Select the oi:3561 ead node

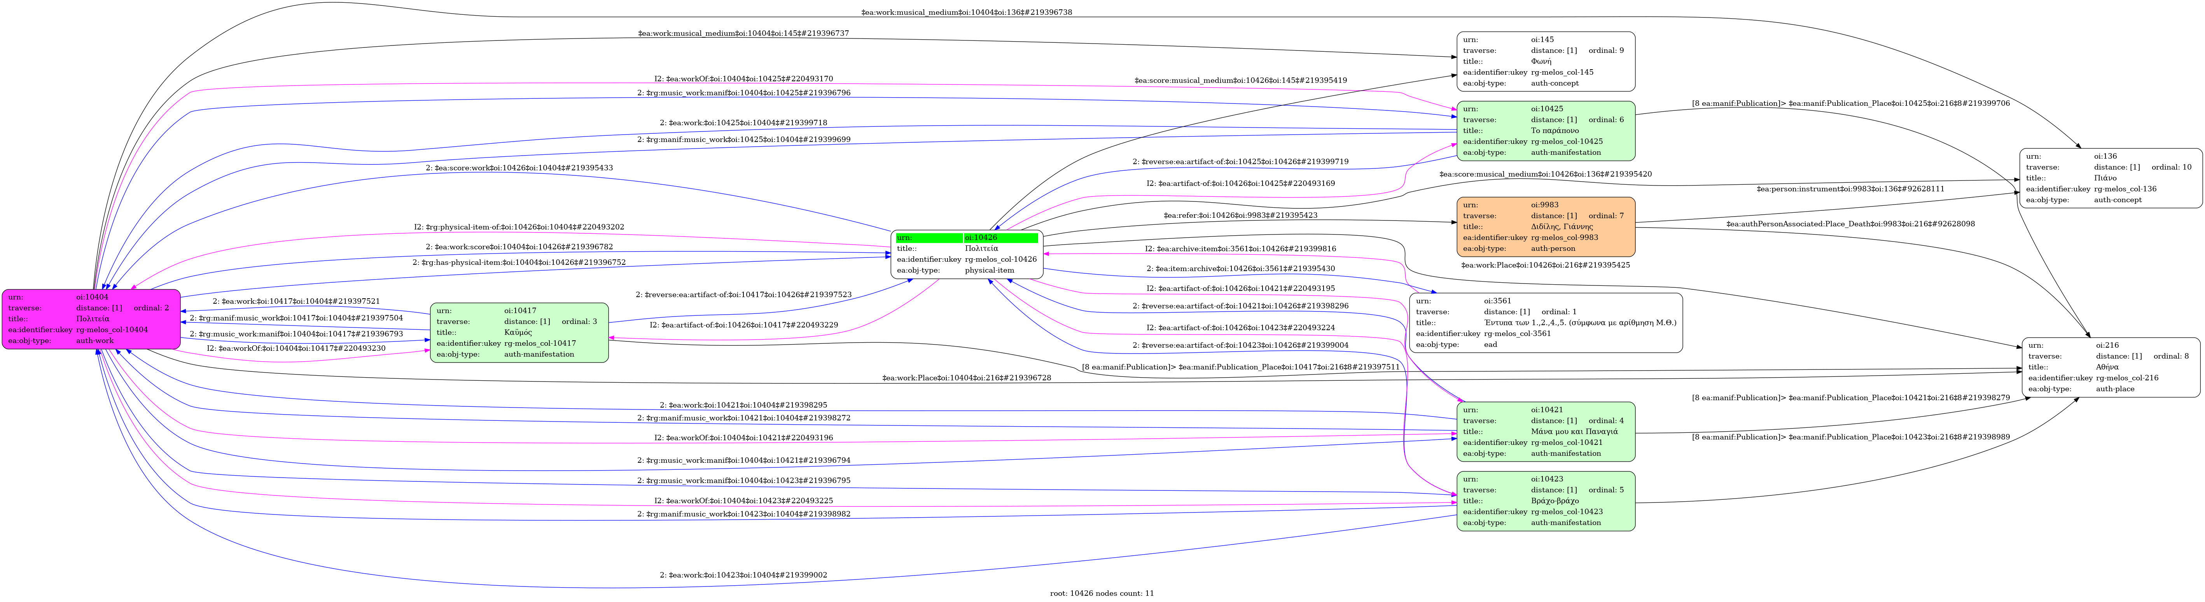pyautogui.click(x=1545, y=323)
